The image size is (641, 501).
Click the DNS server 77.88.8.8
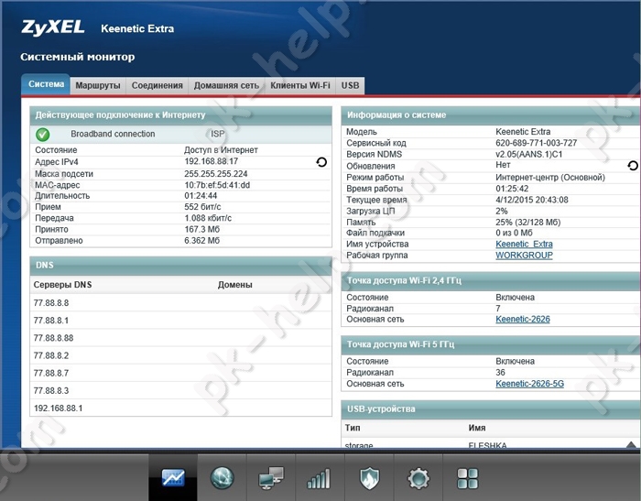[x=51, y=303]
